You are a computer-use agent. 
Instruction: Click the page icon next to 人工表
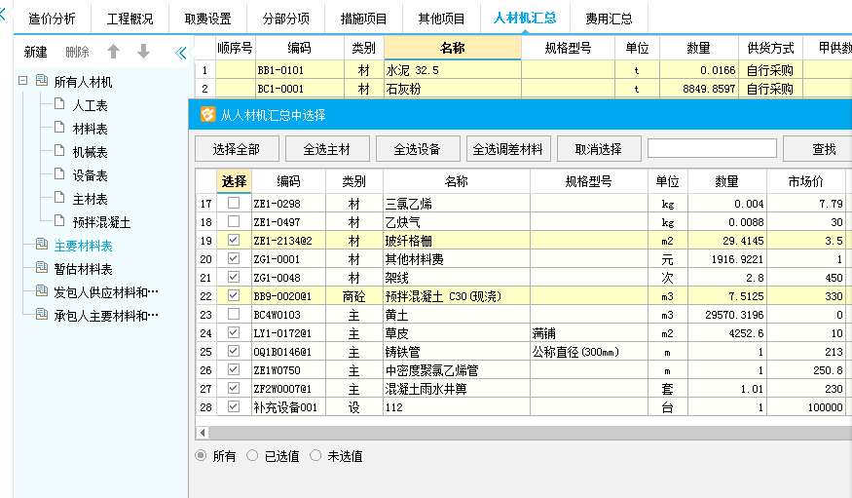point(59,104)
